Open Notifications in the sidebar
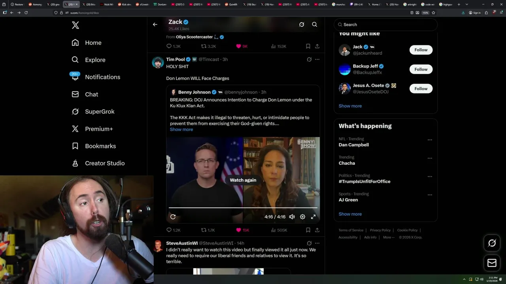This screenshot has width=506, height=284. (96, 77)
